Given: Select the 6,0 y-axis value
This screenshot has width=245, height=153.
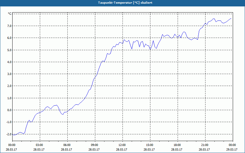Looking at the screenshot, I should coord(9,38).
